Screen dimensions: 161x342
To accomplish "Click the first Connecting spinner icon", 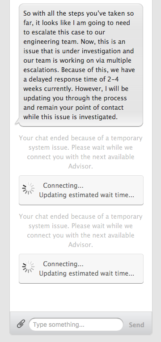I will pyautogui.click(x=28, y=188).
